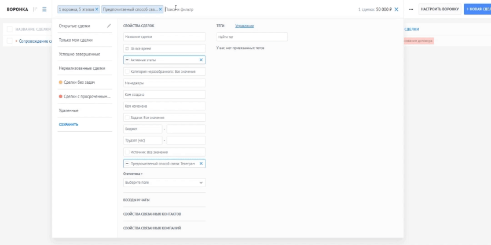Switch to the pipeline view icon

click(35, 9)
